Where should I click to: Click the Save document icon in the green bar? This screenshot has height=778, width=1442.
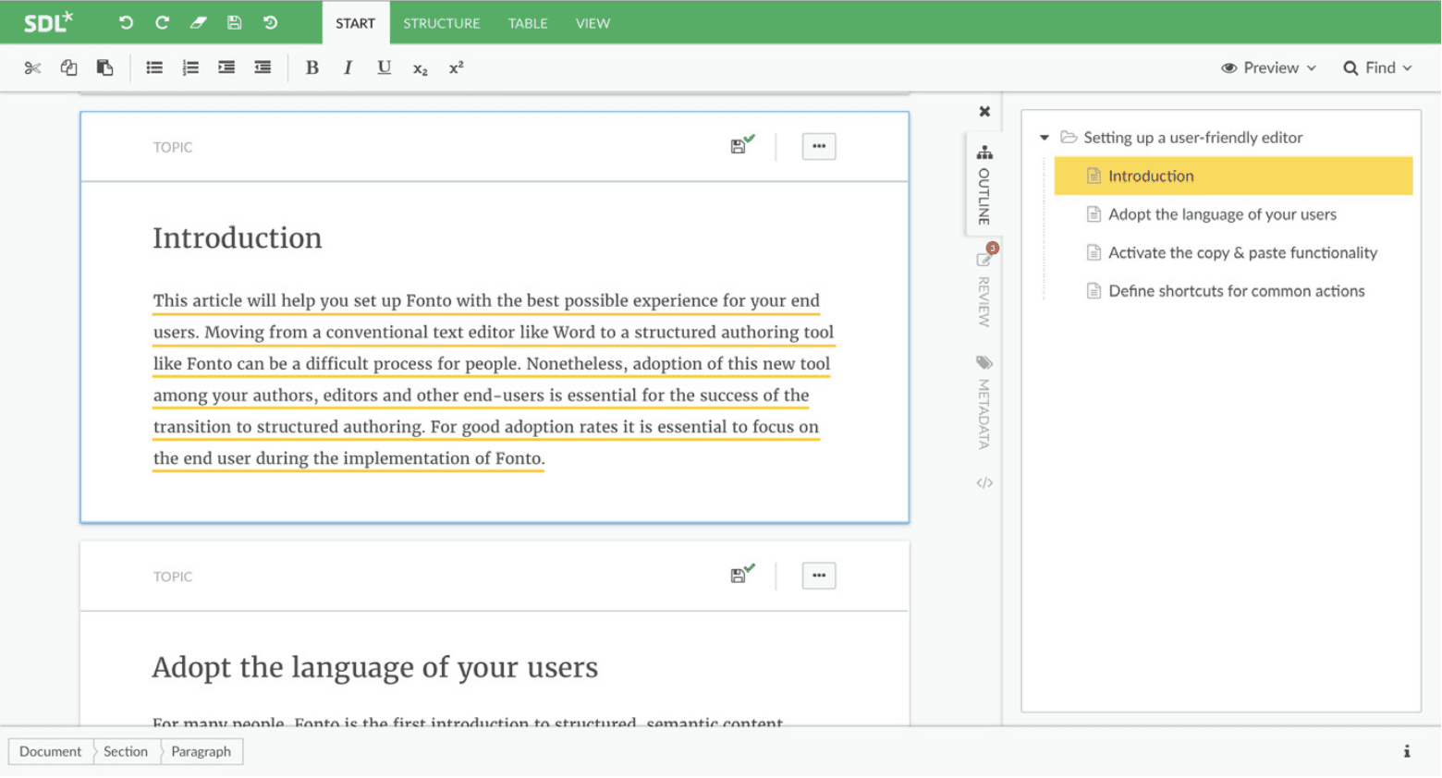point(233,22)
